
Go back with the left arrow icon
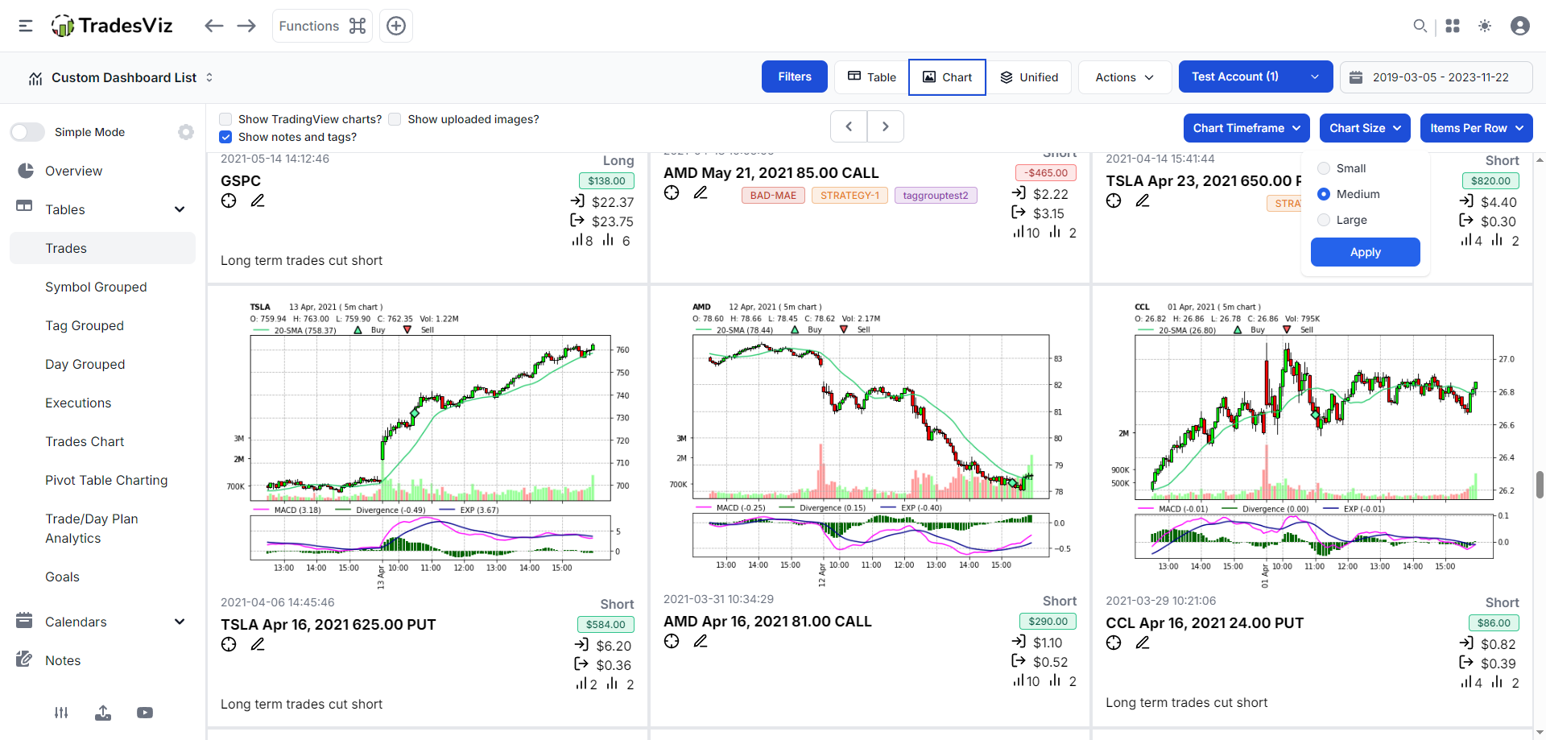(213, 26)
